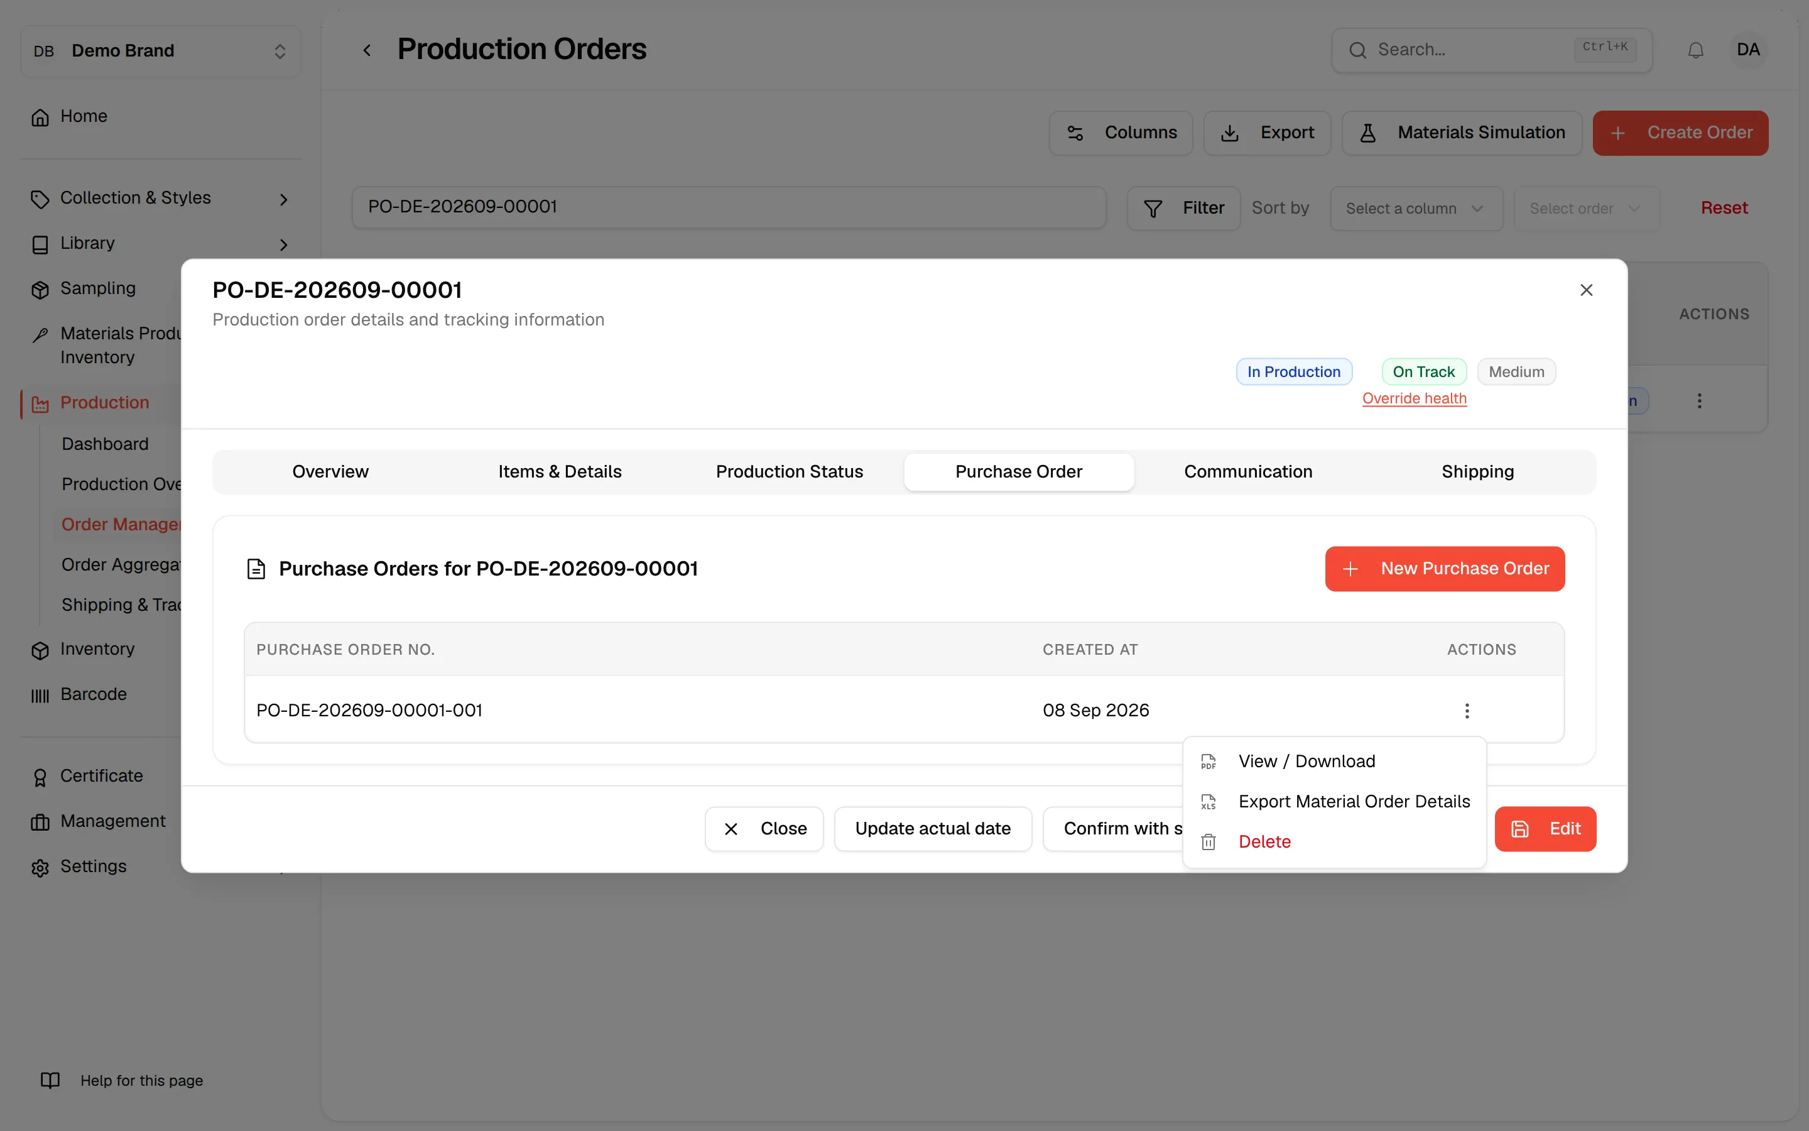The width and height of the screenshot is (1809, 1131).
Task: Click the Help for this page book icon
Action: [50, 1080]
